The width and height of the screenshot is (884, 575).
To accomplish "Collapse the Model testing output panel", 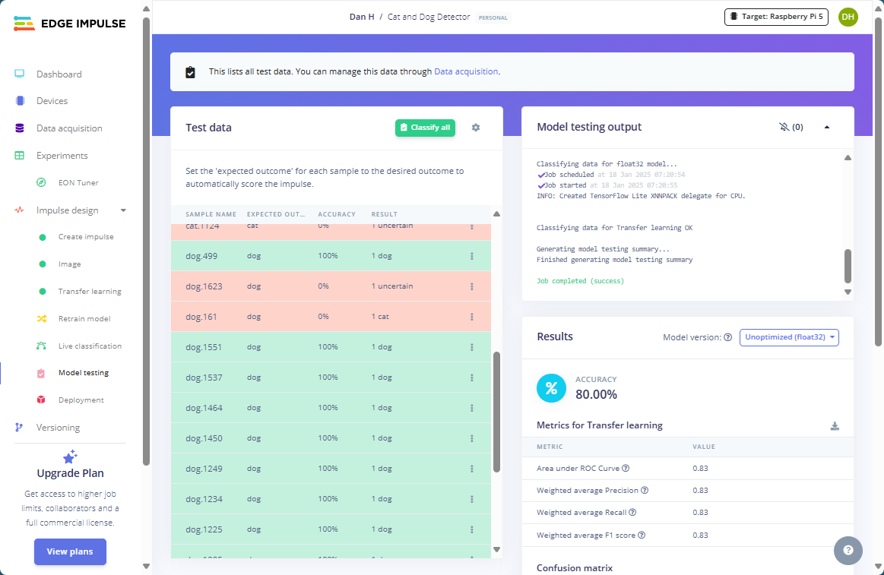I will (x=827, y=128).
